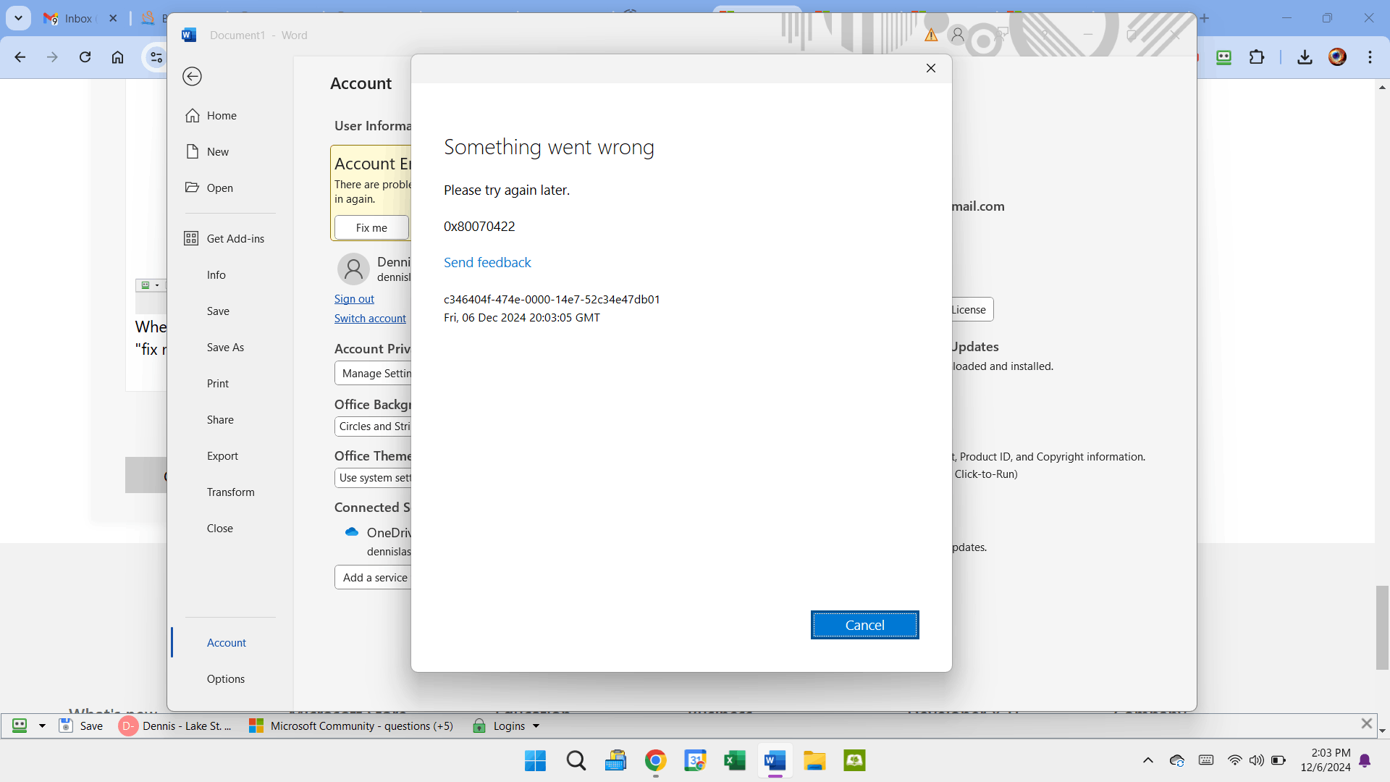
Task: Click the Cancel button in error dialog
Action: coord(864,625)
